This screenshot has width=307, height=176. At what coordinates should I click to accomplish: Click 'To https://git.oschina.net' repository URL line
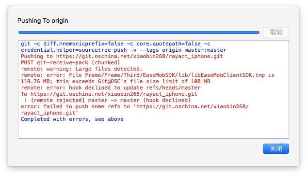coord(109,94)
